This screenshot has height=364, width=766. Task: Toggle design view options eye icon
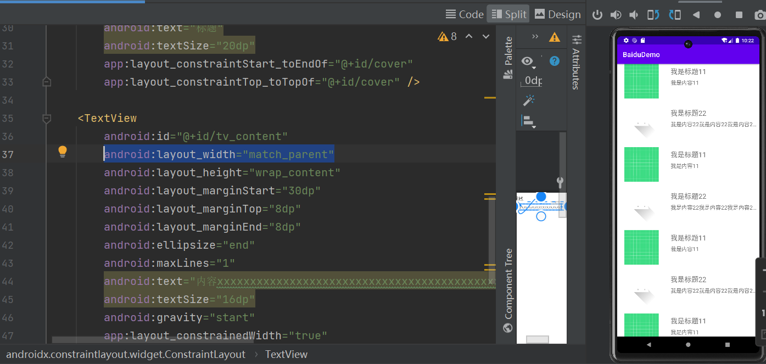point(528,62)
